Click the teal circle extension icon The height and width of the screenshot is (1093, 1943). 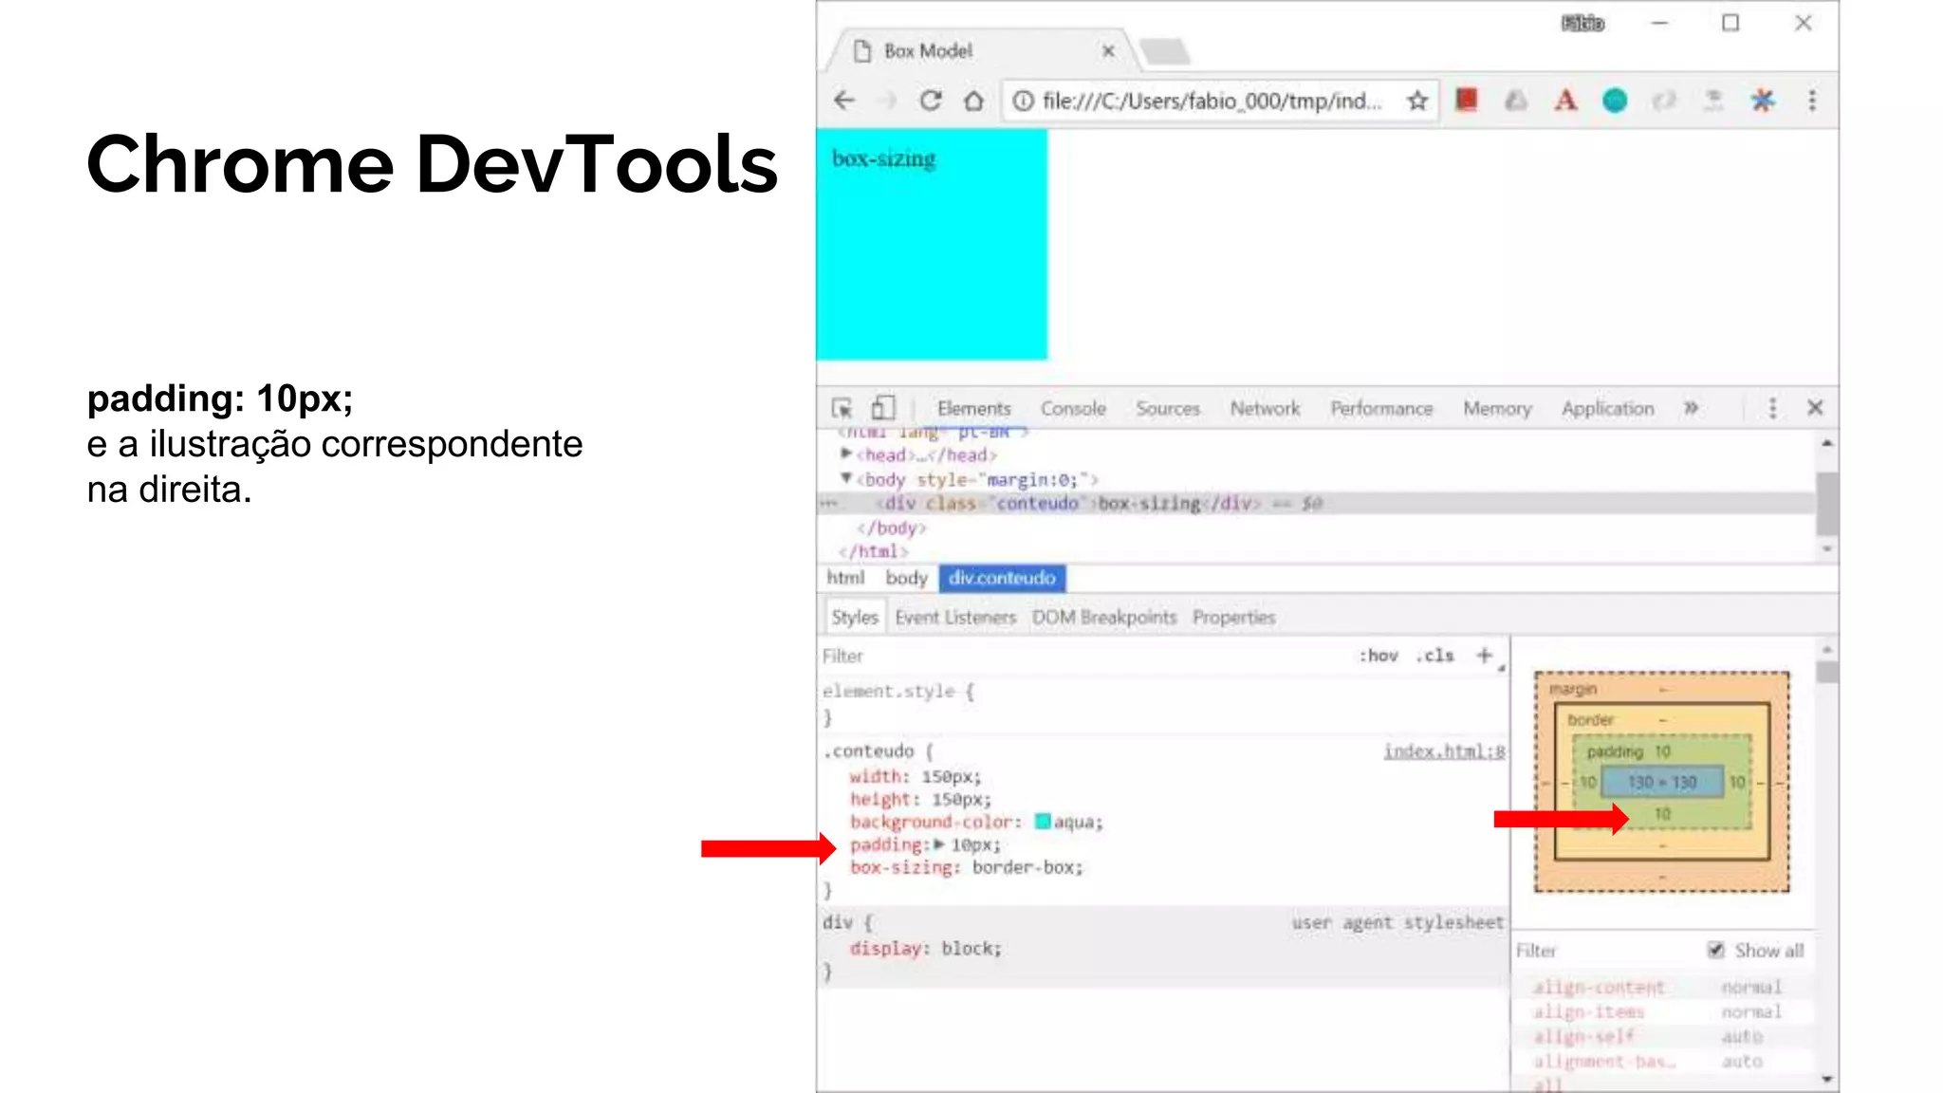[1615, 100]
